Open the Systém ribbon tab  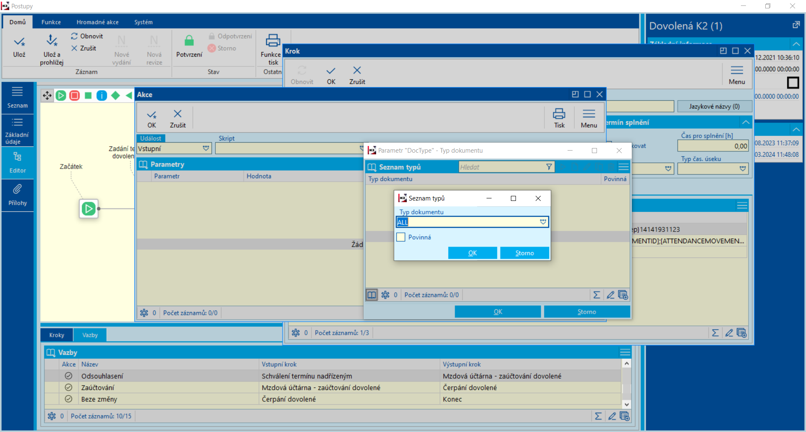tap(144, 22)
